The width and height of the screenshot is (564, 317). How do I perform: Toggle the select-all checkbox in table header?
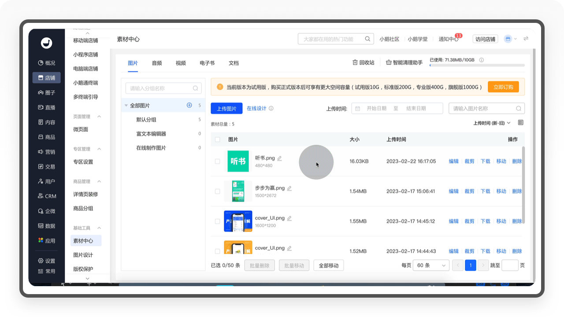pyautogui.click(x=217, y=140)
